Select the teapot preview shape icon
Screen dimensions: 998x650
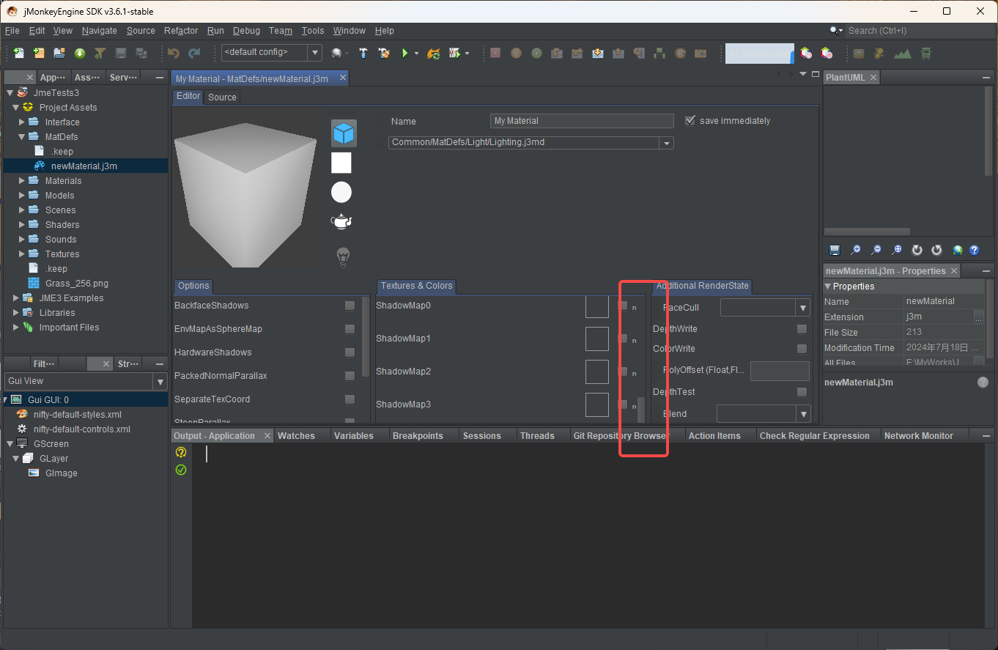tap(341, 221)
